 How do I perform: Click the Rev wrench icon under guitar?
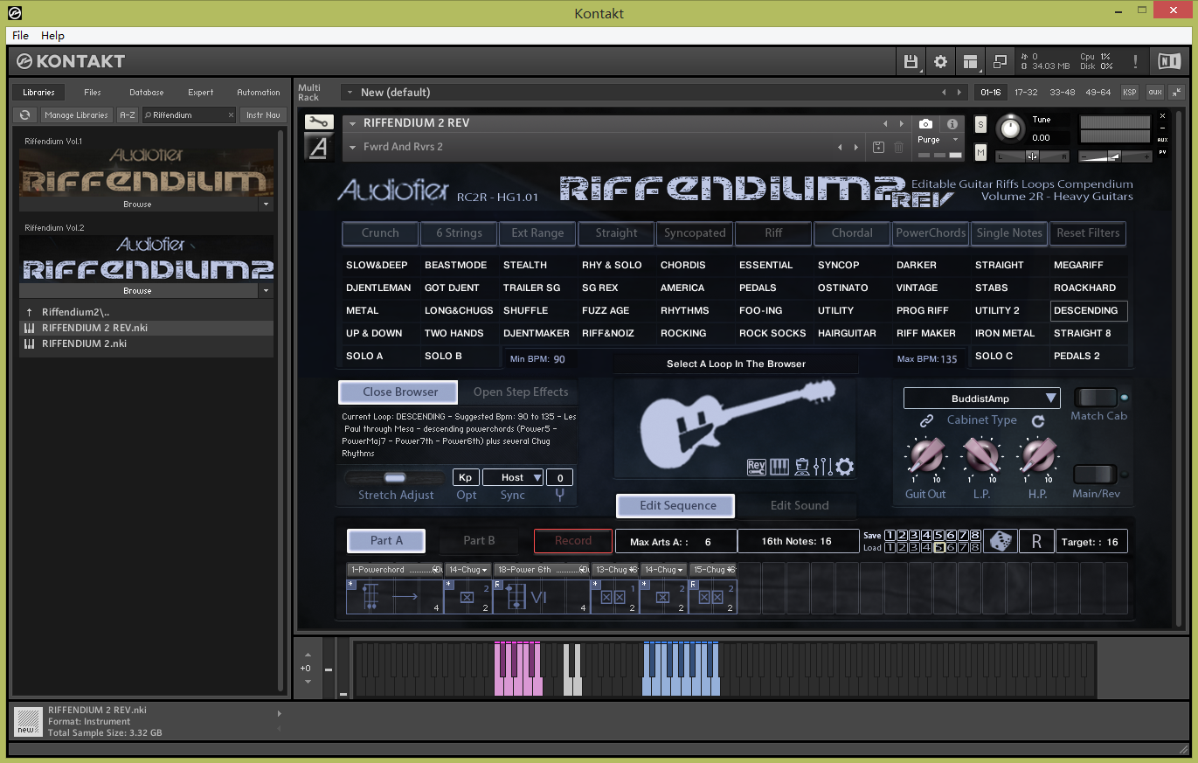coord(756,467)
